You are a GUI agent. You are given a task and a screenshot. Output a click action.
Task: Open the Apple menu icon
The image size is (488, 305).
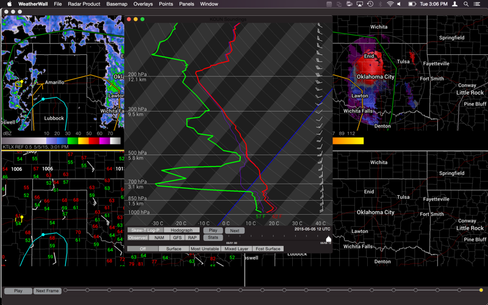tap(9, 4)
